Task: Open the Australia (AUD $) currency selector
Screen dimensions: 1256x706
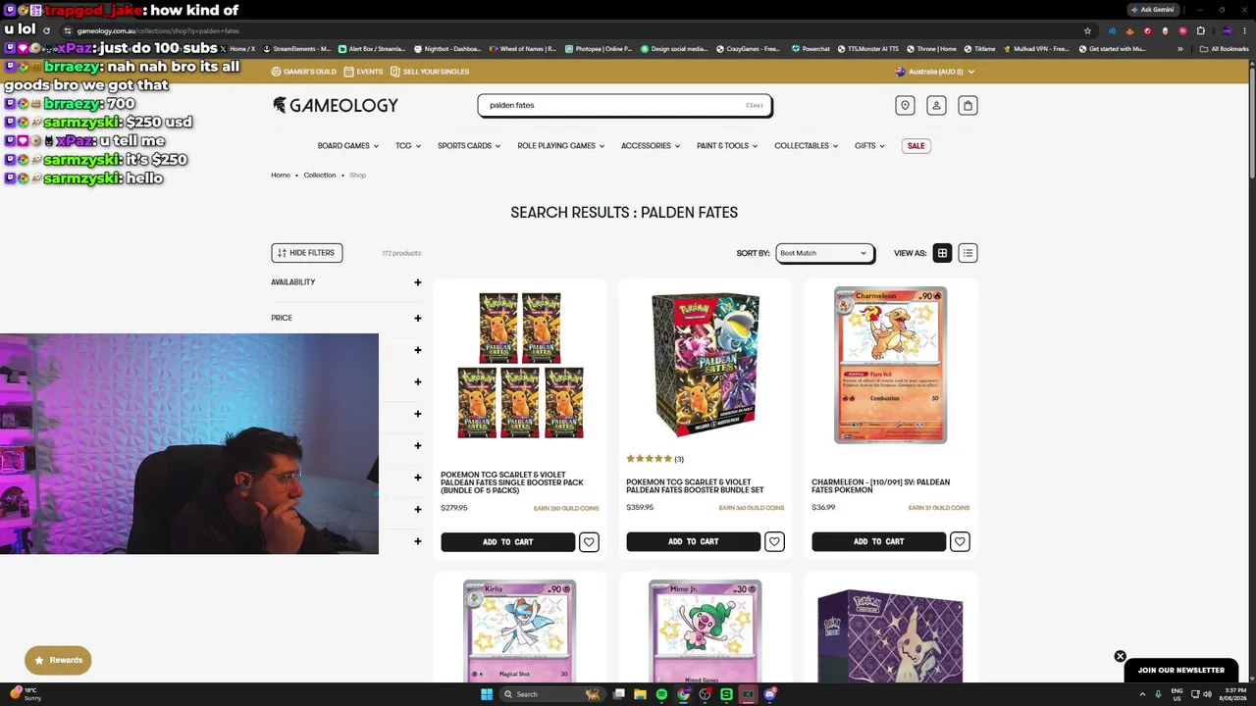Action: 935,72
